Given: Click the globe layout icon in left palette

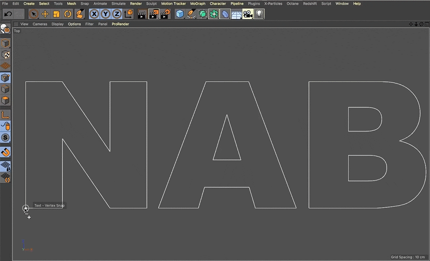Looking at the screenshot, I should (5, 29).
